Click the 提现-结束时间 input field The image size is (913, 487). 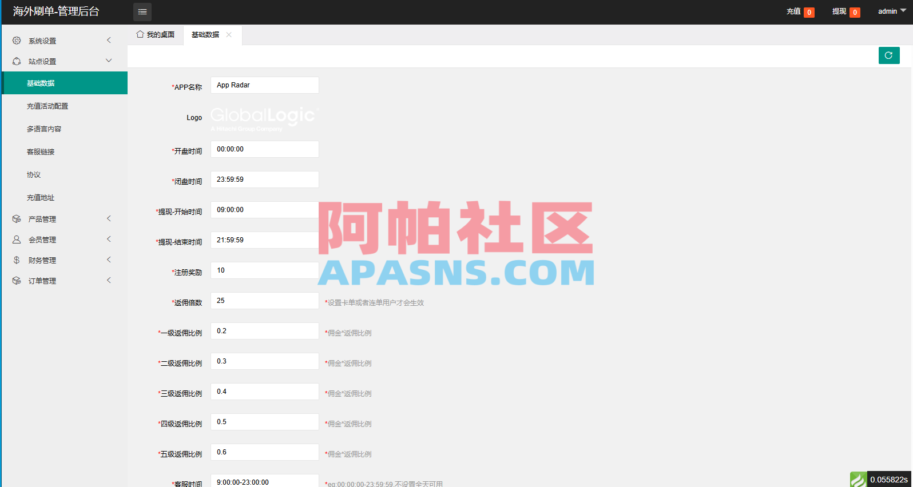[x=265, y=240]
